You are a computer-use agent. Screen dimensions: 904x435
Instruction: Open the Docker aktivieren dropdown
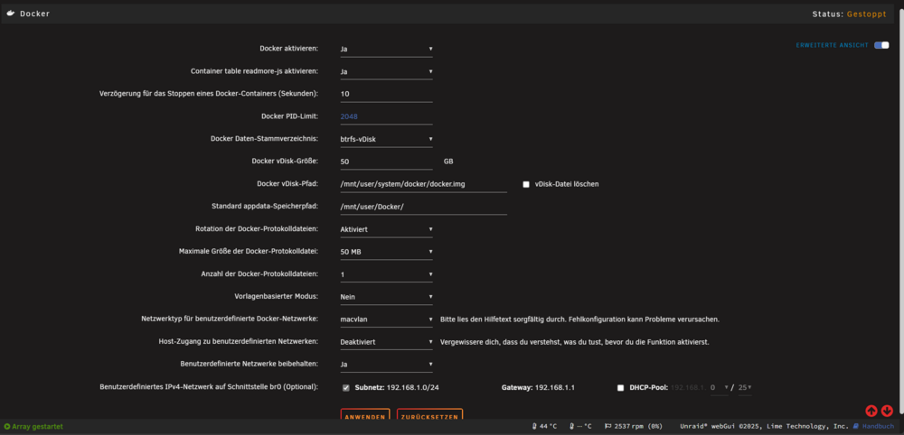point(386,49)
